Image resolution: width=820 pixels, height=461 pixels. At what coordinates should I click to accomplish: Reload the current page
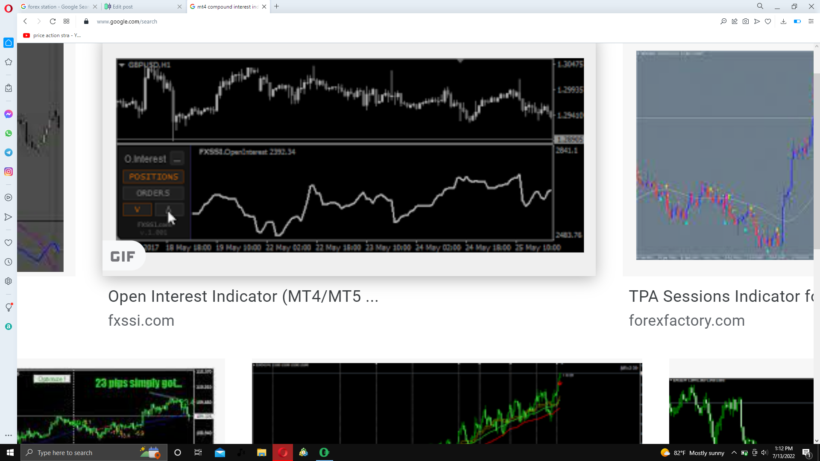[x=53, y=21]
